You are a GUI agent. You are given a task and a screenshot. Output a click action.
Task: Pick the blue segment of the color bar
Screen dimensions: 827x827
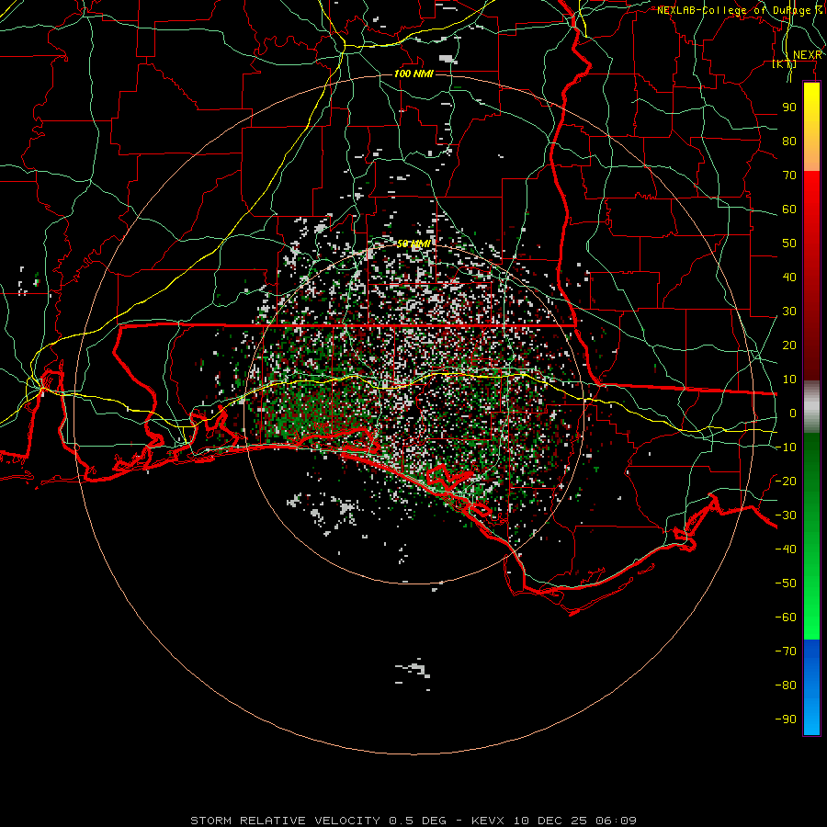tap(811, 687)
